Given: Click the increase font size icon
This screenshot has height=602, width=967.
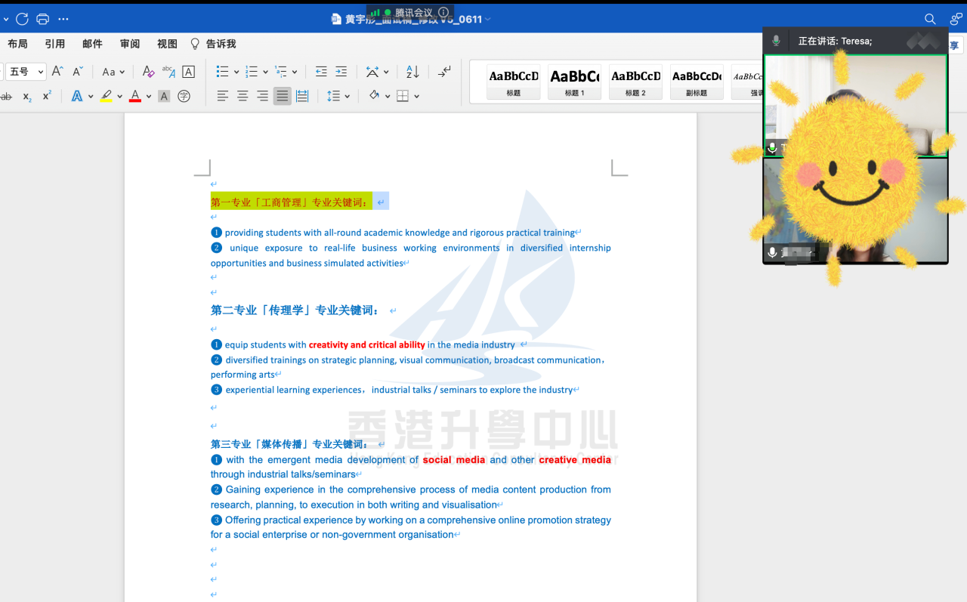Looking at the screenshot, I should pyautogui.click(x=57, y=72).
